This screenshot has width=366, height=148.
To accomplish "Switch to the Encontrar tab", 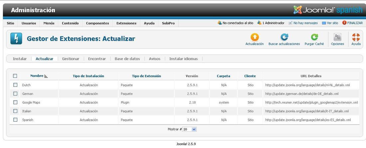I will click(97, 59).
